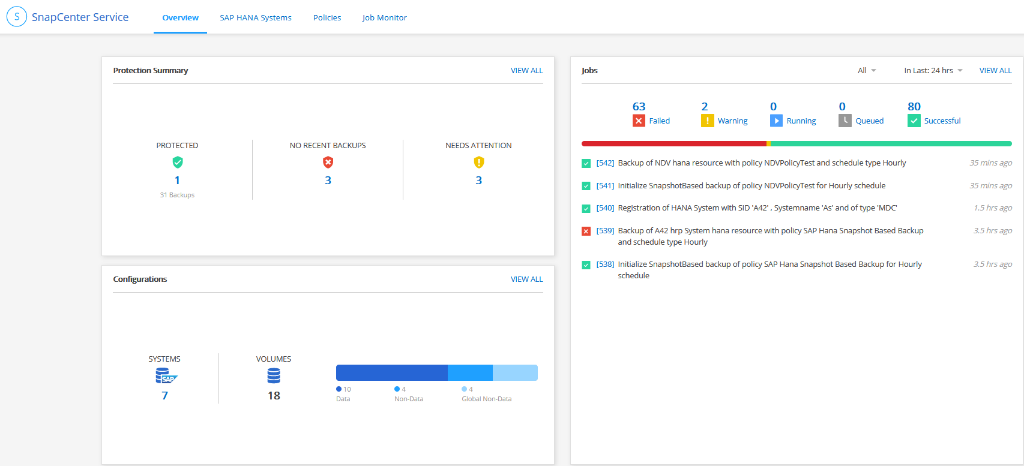This screenshot has height=466, width=1024.
Task: Open the All jobs filter dropdown
Action: (x=866, y=71)
